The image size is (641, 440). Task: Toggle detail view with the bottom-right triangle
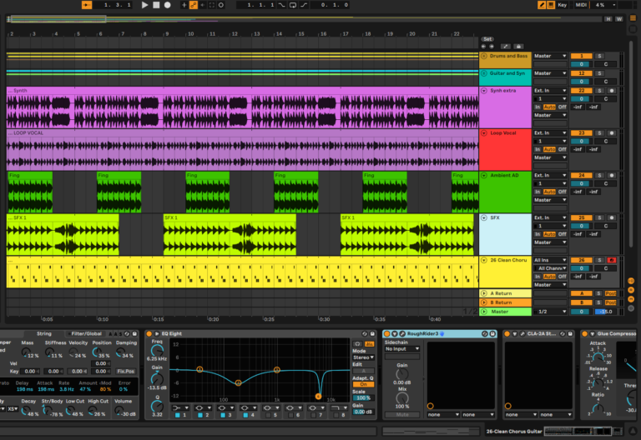pyautogui.click(x=633, y=431)
